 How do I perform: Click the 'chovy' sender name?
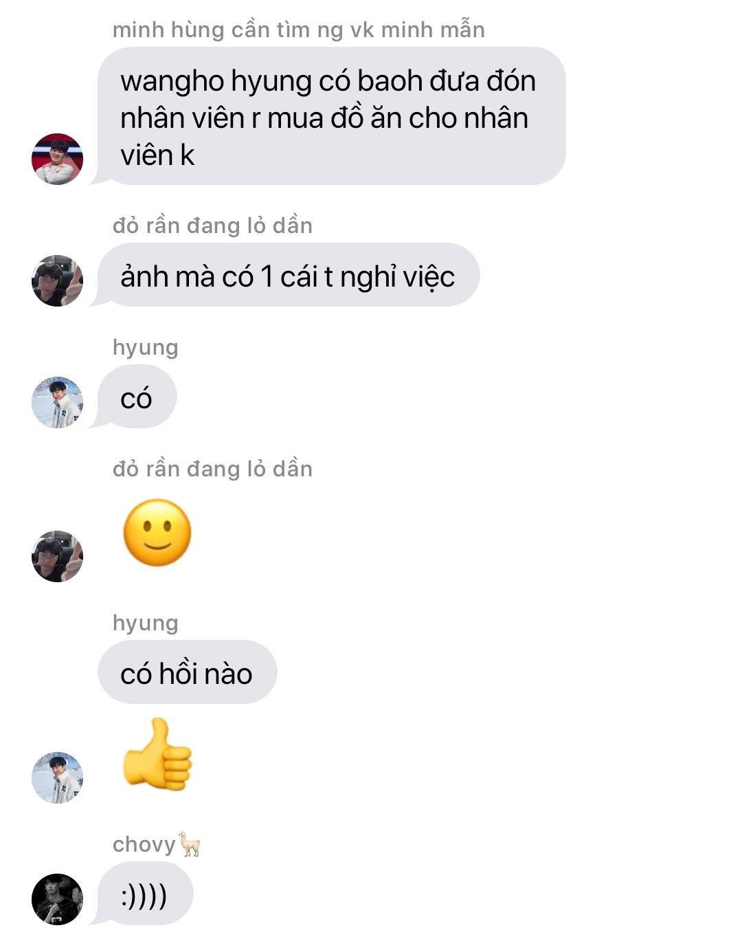click(144, 844)
